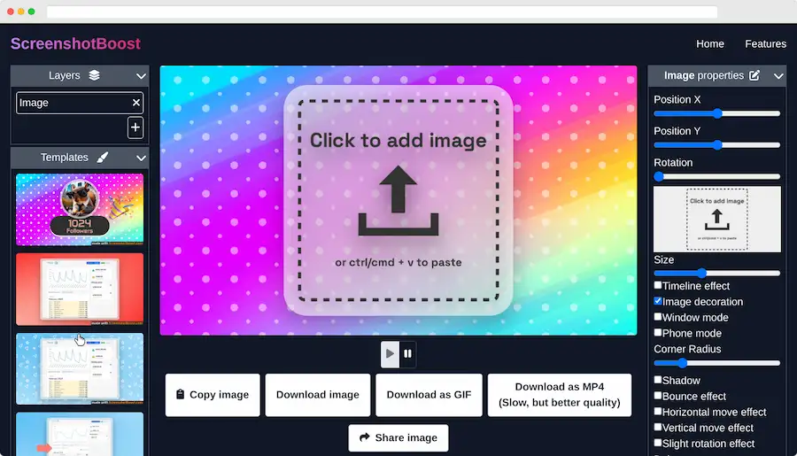Click the paintbrush icon beside Templates
The width and height of the screenshot is (797, 456).
(x=103, y=158)
